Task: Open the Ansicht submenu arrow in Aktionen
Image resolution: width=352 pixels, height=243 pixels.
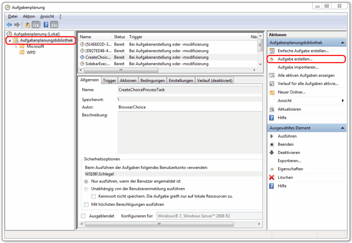Action: click(x=343, y=101)
